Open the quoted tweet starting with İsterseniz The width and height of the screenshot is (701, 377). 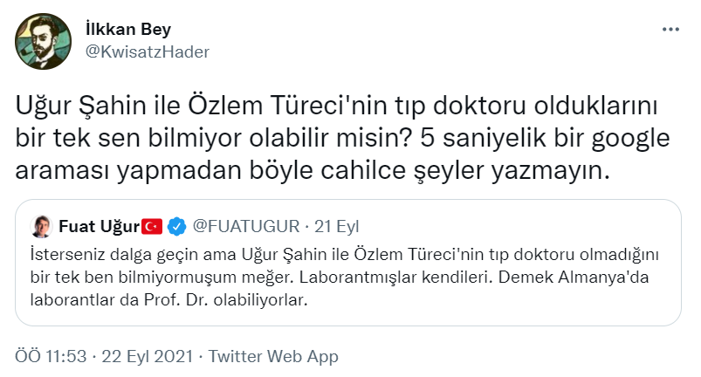click(x=349, y=277)
